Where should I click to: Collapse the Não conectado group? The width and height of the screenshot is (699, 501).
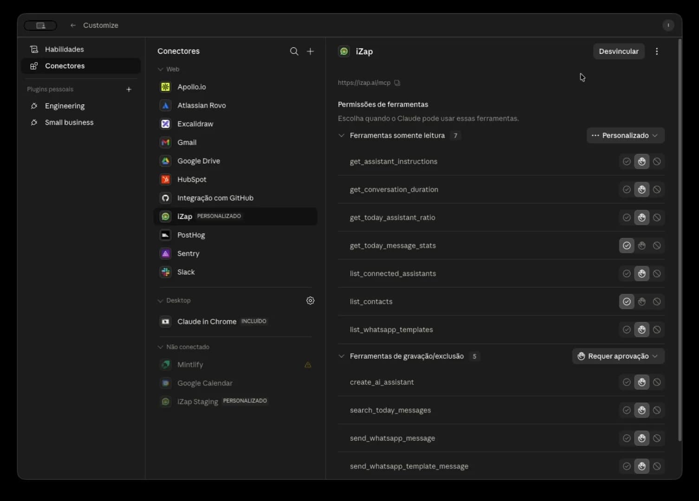(161, 347)
